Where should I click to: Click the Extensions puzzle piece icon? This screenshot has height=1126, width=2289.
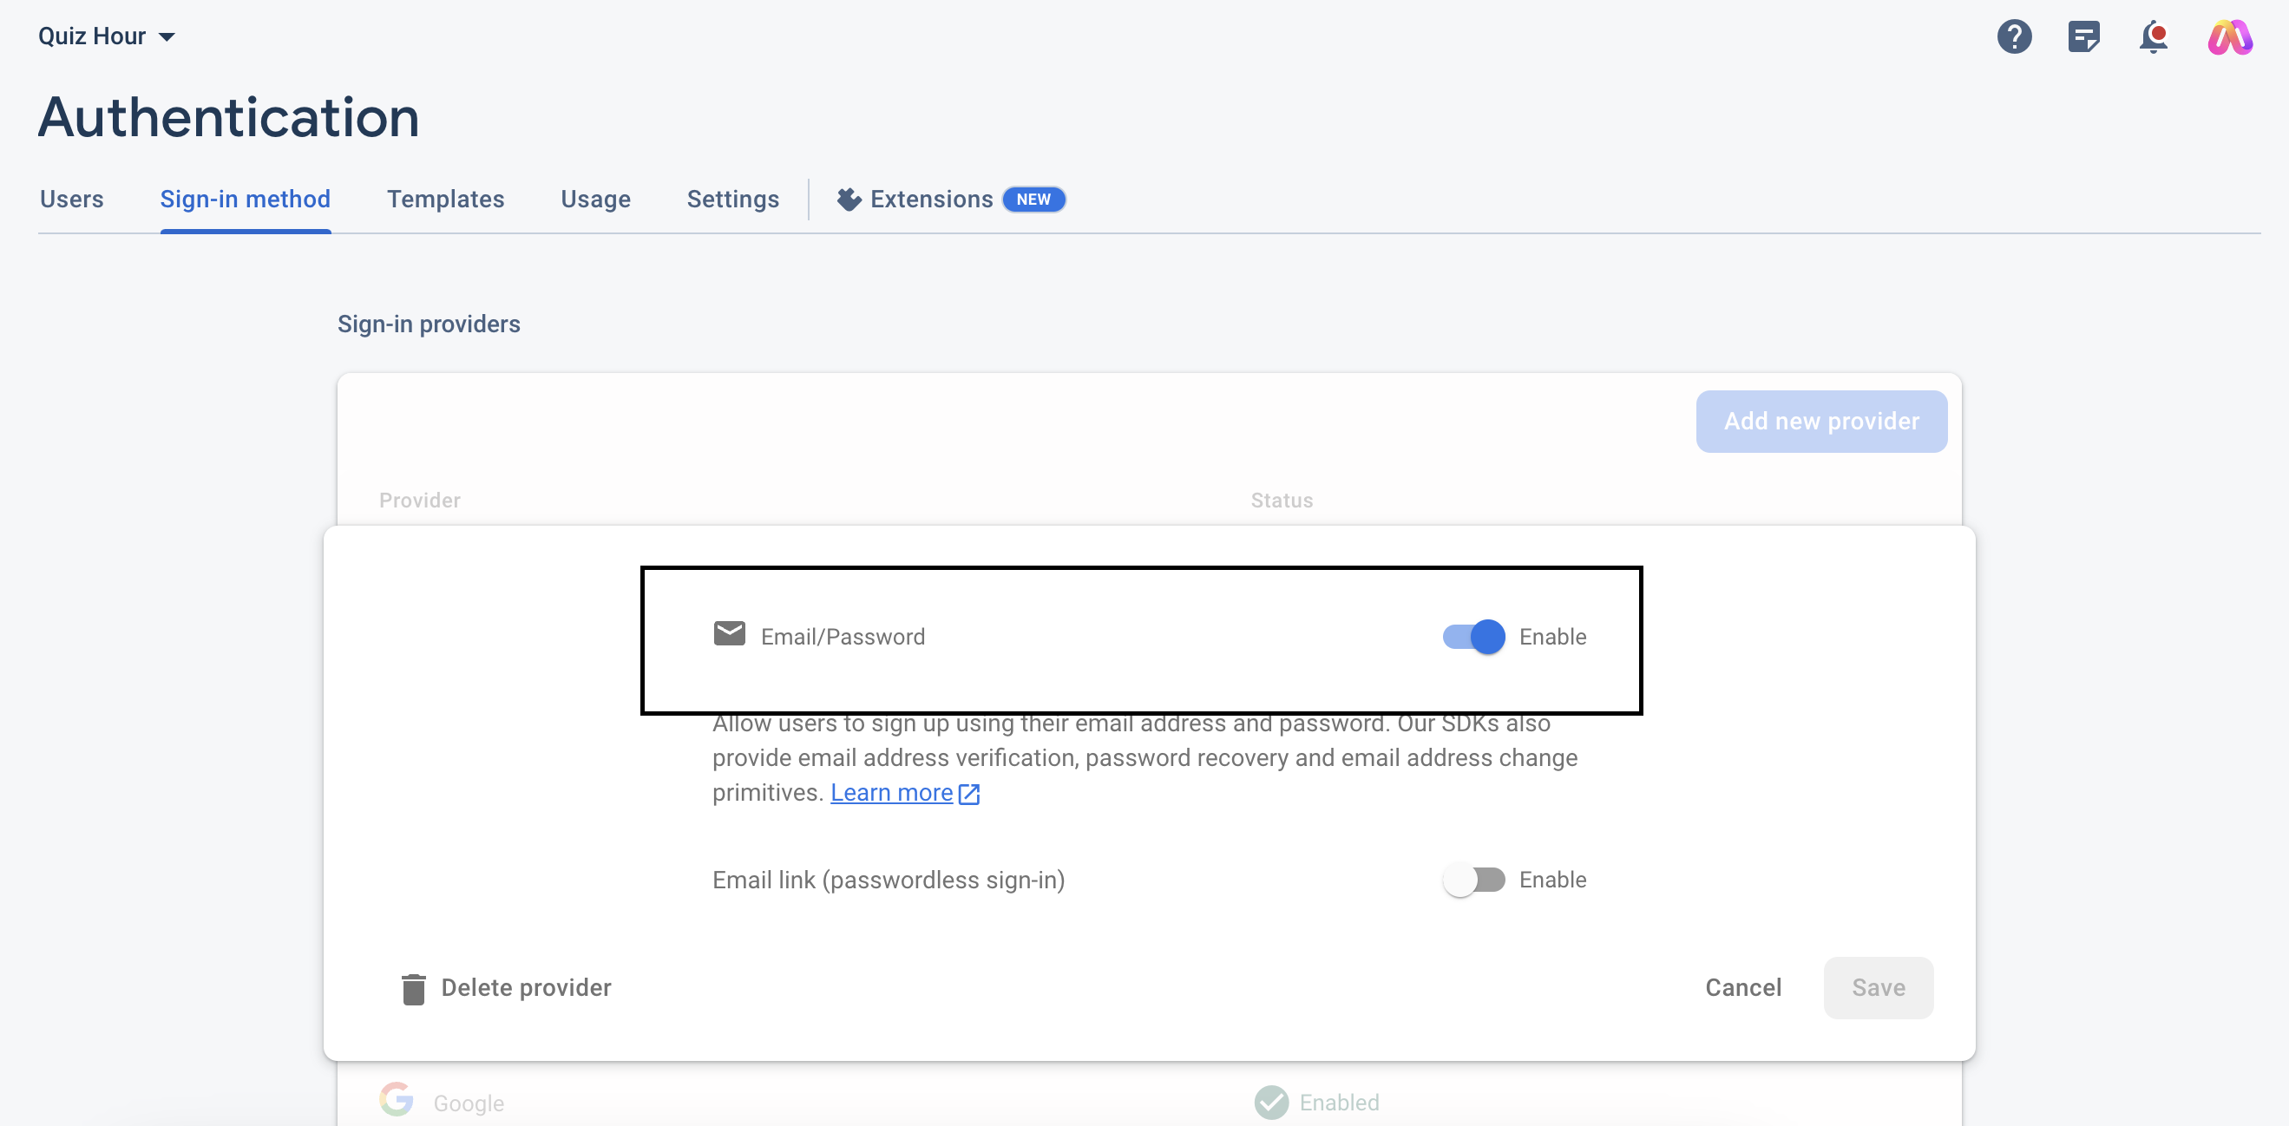pyautogui.click(x=849, y=199)
